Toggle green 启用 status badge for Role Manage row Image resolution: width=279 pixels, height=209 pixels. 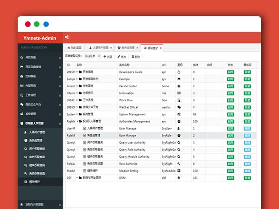pyautogui.click(x=231, y=135)
